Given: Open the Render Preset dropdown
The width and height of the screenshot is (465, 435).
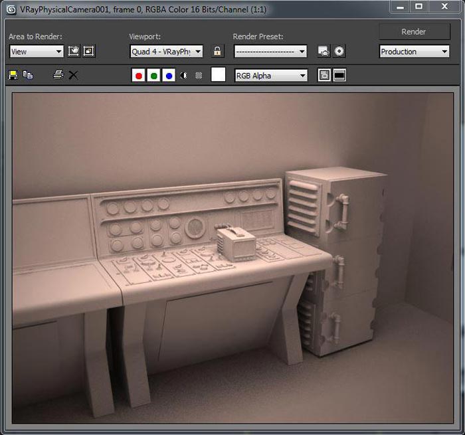Looking at the screenshot, I should tap(270, 52).
